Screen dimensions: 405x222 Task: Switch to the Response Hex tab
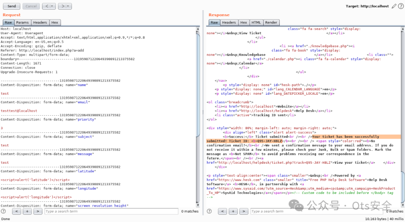pyautogui.click(x=244, y=23)
